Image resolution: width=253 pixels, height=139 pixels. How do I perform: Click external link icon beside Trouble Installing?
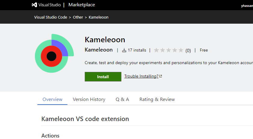tap(161, 76)
